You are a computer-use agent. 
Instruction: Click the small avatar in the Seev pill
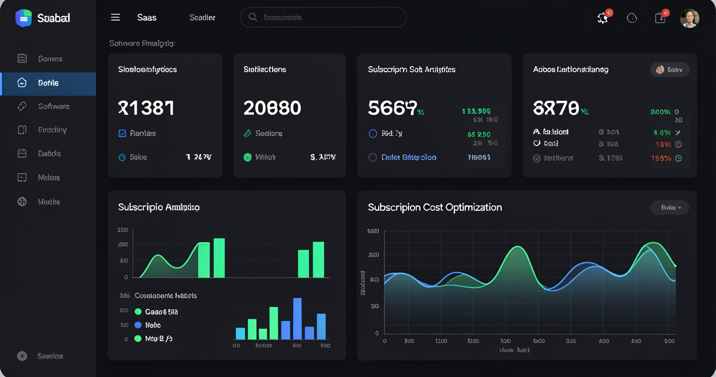point(660,70)
